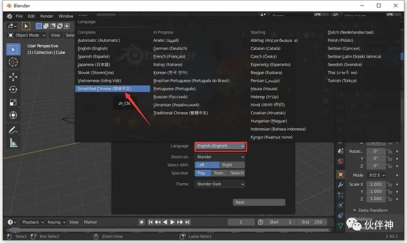Click the Next button in setup dialog

[259, 202]
